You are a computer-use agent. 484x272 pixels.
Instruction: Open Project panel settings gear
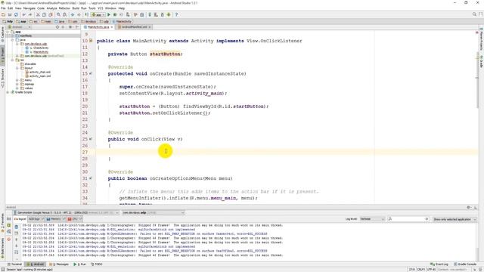point(70,27)
